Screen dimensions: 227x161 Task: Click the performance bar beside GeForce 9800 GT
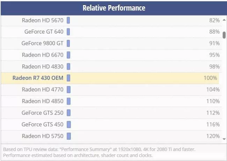pyautogui.click(x=68, y=43)
